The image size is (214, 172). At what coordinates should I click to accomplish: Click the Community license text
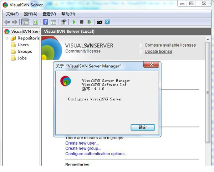[83, 51]
